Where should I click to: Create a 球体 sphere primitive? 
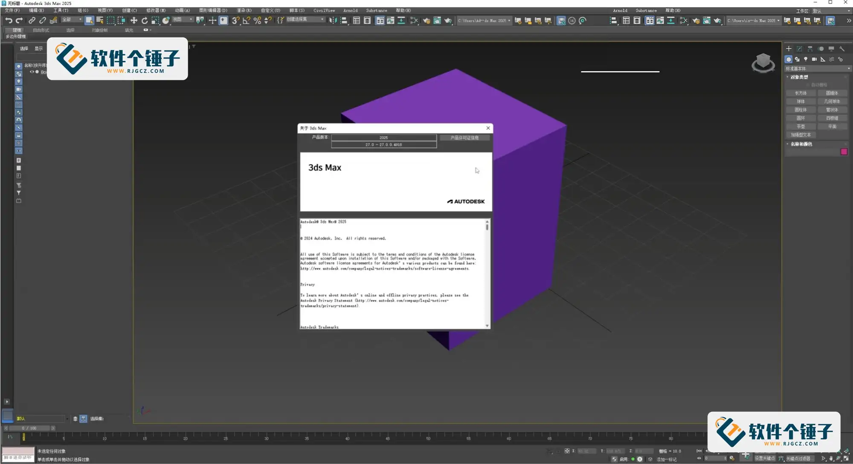tap(801, 101)
